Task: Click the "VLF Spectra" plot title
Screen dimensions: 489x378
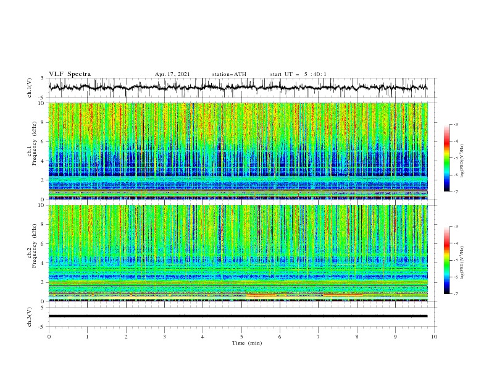Action: tap(70, 74)
